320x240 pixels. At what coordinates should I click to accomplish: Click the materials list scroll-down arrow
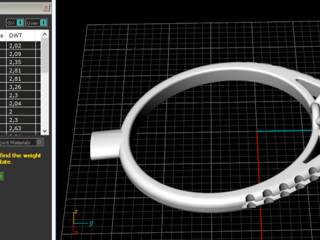(x=45, y=131)
